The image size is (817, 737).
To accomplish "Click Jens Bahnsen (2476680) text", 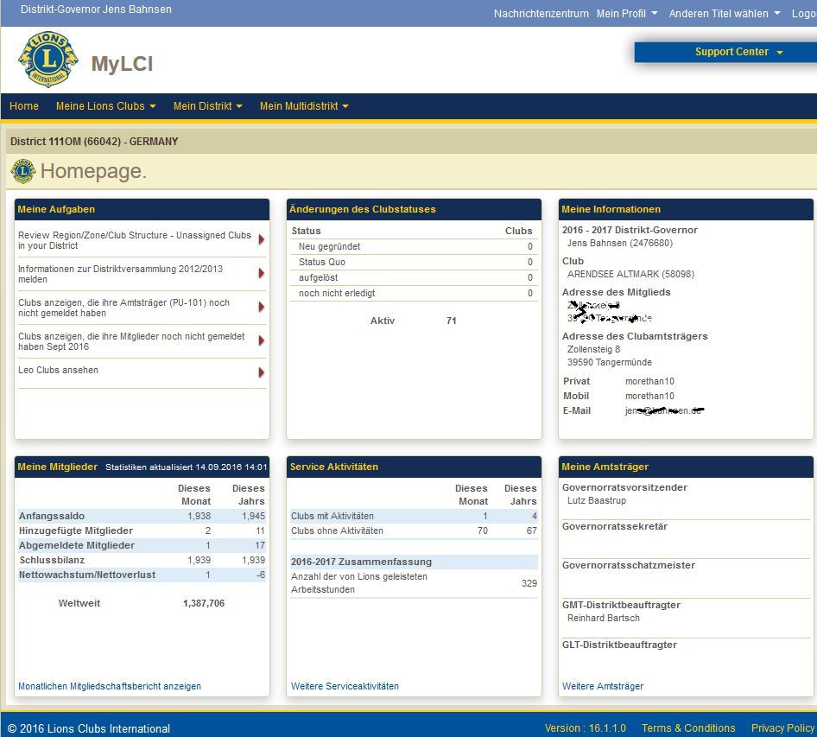I will 620,243.
